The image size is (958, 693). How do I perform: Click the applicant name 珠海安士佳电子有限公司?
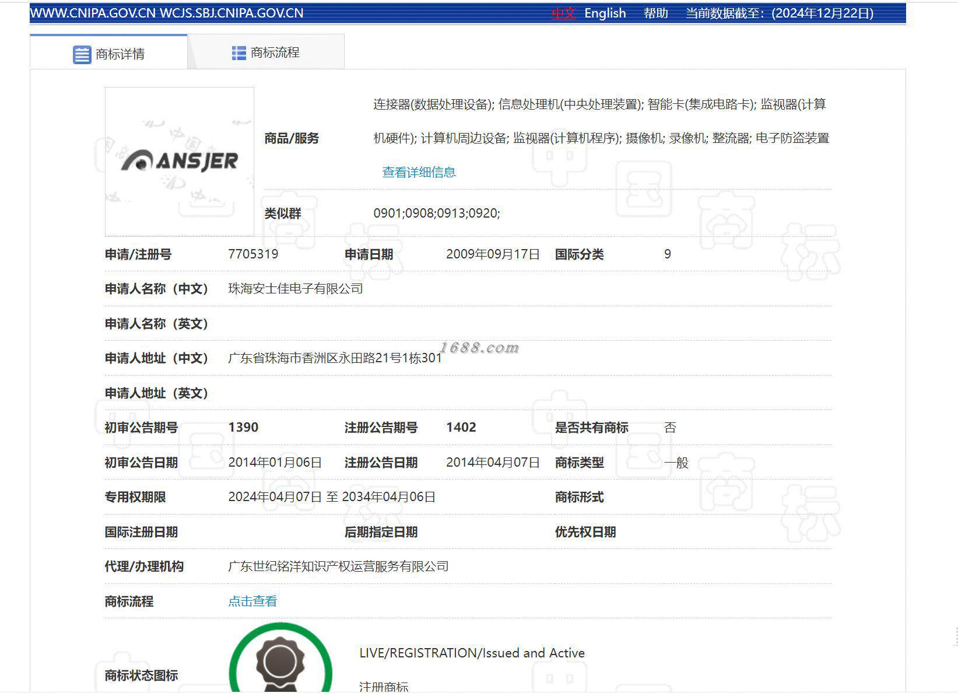296,289
